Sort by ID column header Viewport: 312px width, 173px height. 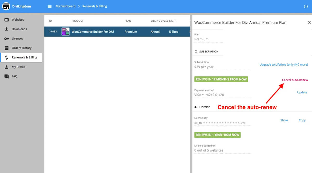pyautogui.click(x=50, y=21)
